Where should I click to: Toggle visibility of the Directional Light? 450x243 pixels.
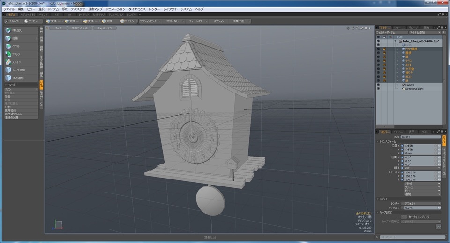[x=378, y=89]
